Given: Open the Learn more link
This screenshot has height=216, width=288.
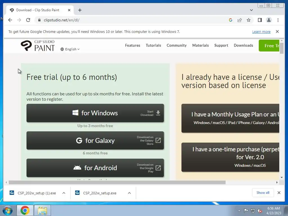Looking at the screenshot, I should 261,31.
